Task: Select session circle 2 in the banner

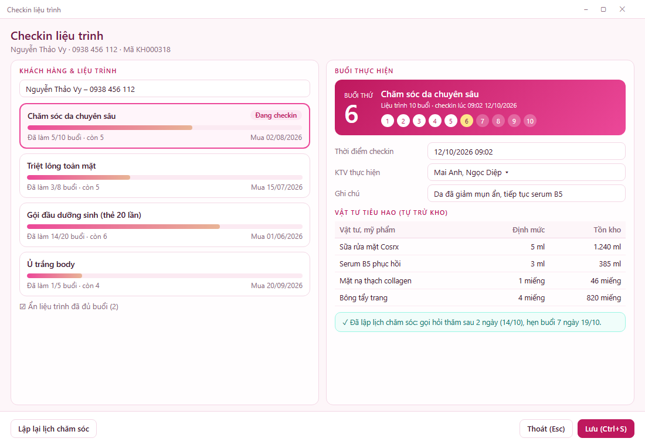Action: tap(403, 121)
